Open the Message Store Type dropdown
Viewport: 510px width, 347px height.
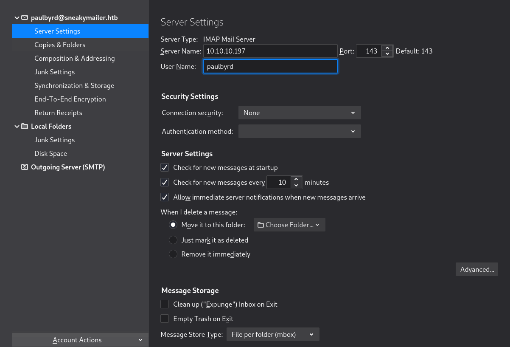[x=272, y=335]
